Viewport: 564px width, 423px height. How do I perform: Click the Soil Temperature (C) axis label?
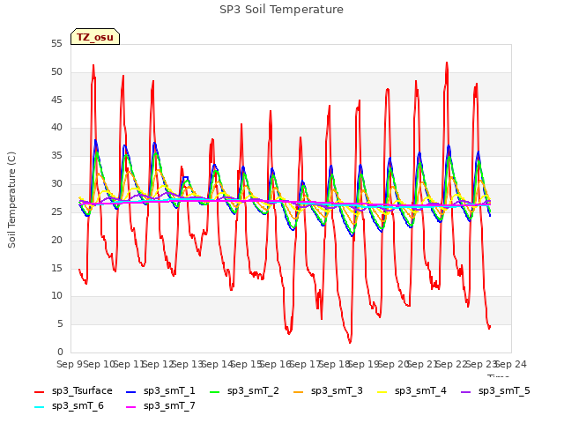(11, 200)
